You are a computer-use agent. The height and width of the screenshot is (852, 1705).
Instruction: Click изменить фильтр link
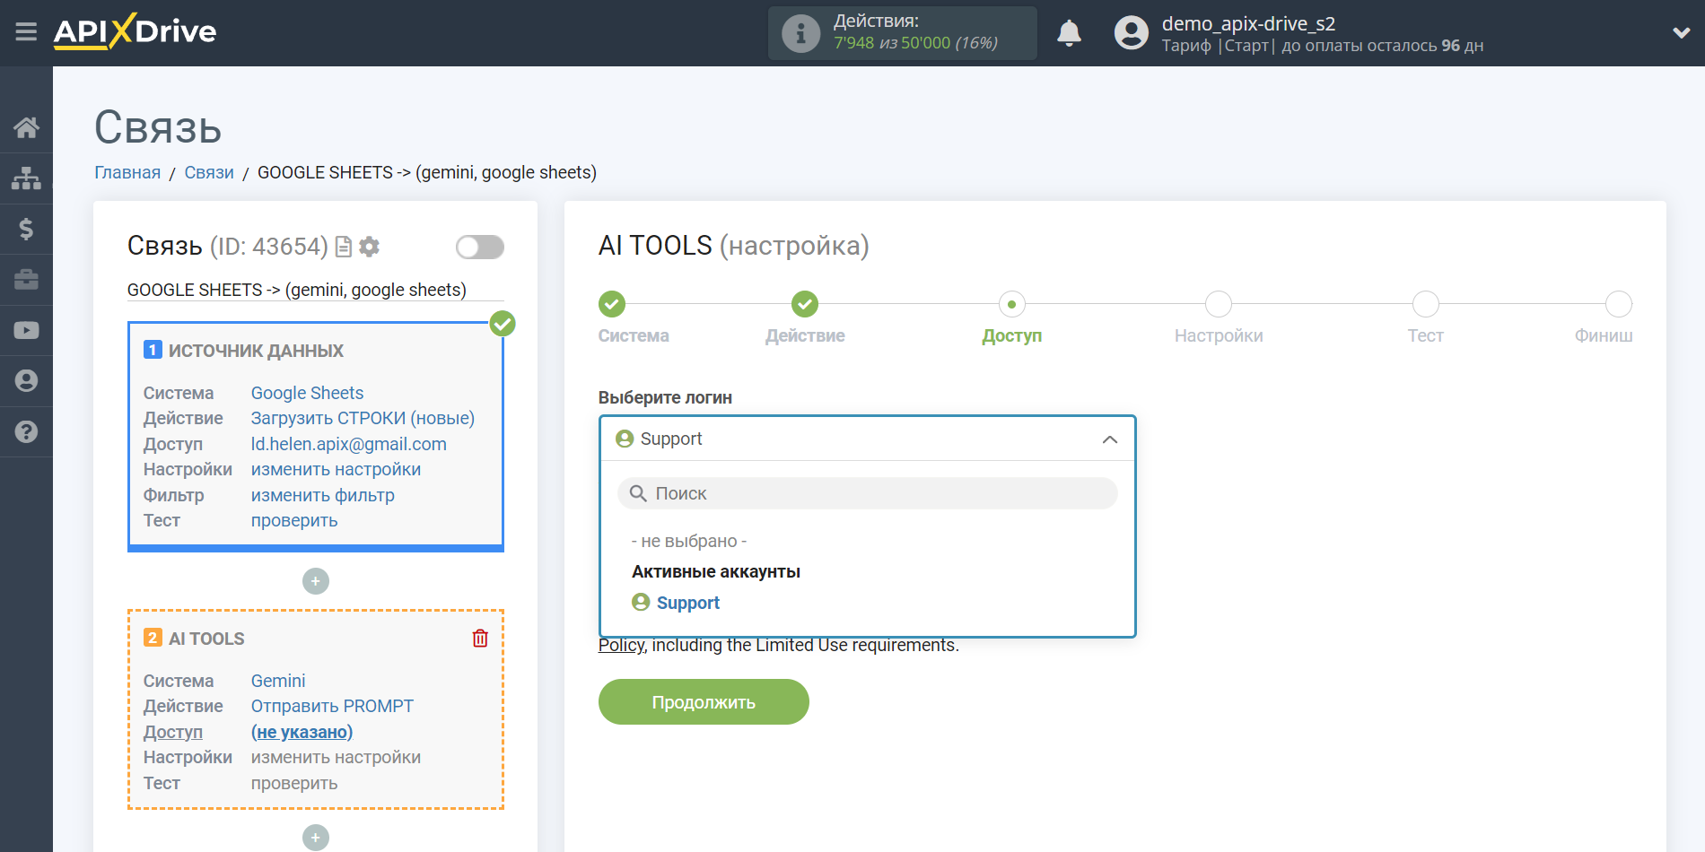tap(322, 495)
